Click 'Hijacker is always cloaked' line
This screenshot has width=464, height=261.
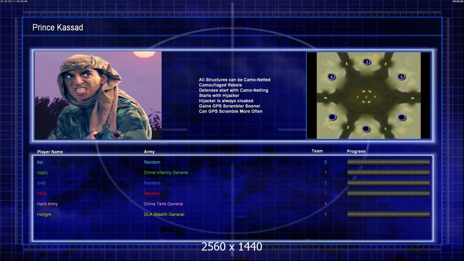tap(226, 101)
